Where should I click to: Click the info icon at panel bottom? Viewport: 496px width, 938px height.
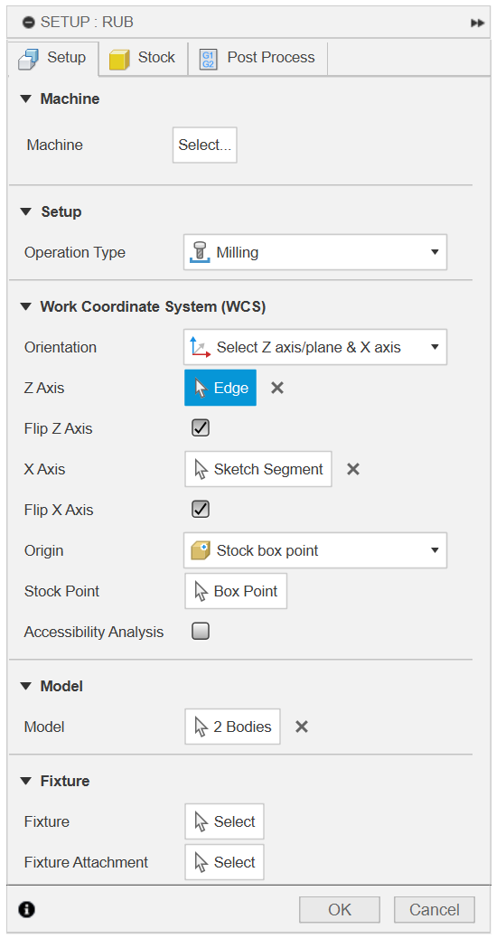pos(26,909)
